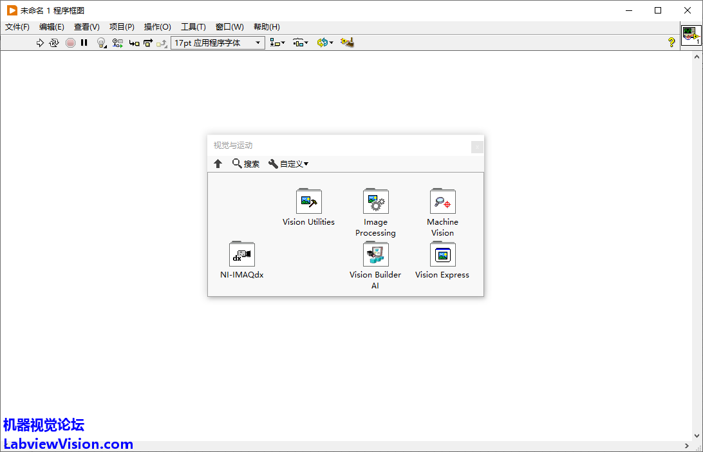
Task: Maximize the 未命名 1 程序框图 window
Action: [658, 10]
